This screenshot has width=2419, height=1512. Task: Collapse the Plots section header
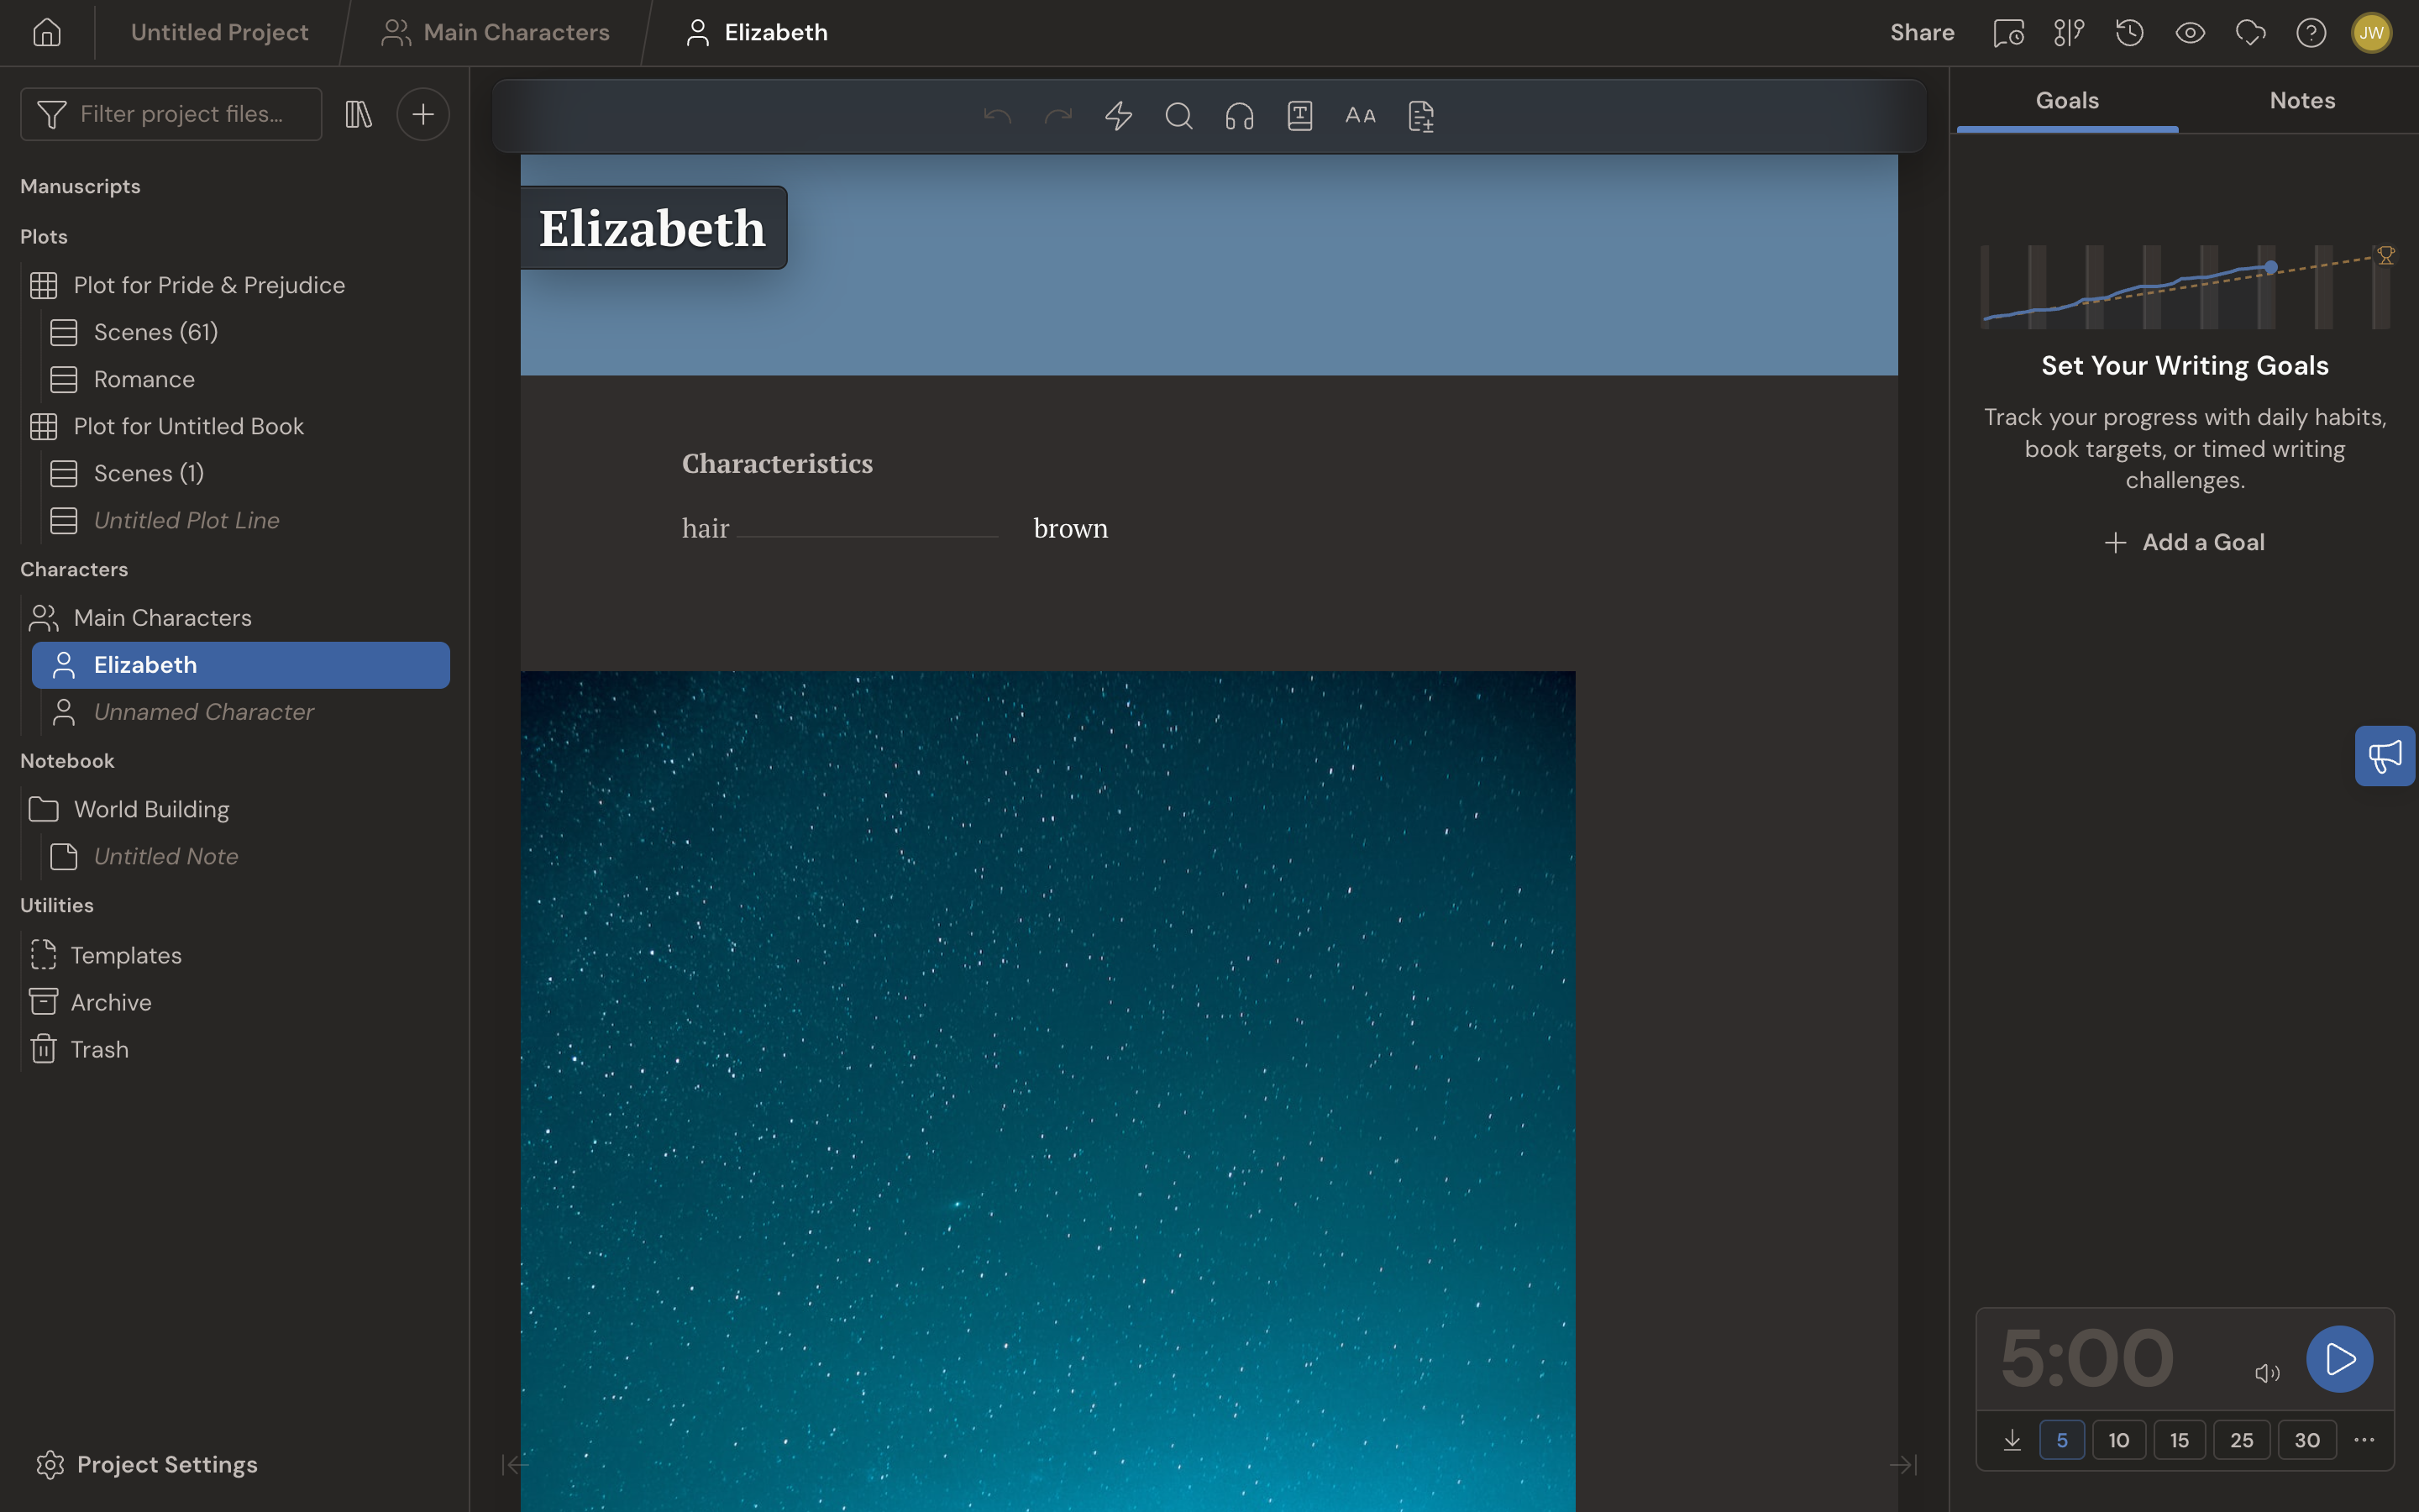44,236
